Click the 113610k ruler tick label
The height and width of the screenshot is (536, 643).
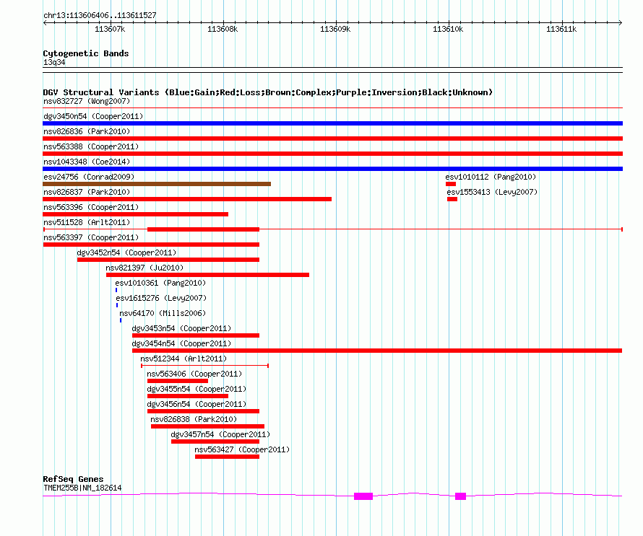point(448,29)
